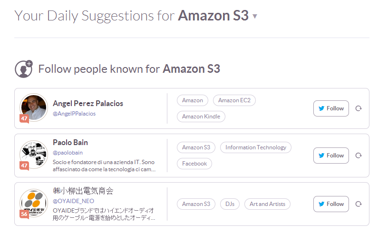Open Paolo Bain's avatar image
Image resolution: width=378 pixels, height=234 pixels.
point(34,154)
